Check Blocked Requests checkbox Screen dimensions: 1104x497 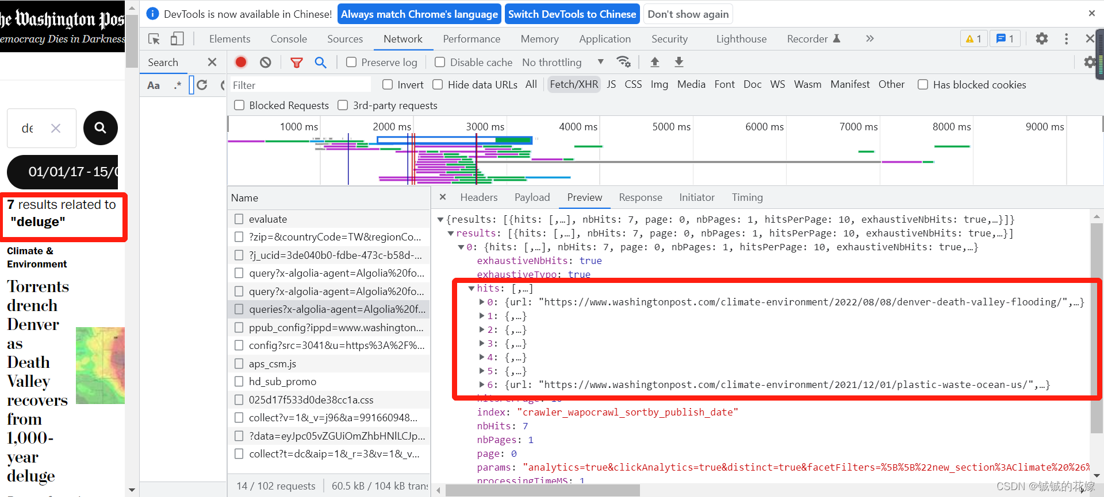[239, 105]
